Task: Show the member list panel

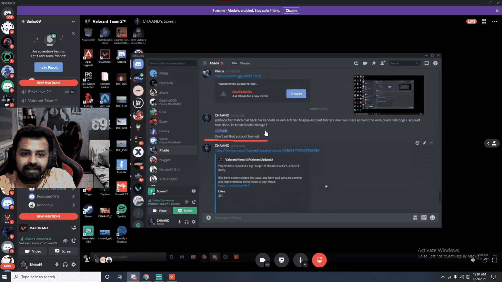Action: (492, 143)
